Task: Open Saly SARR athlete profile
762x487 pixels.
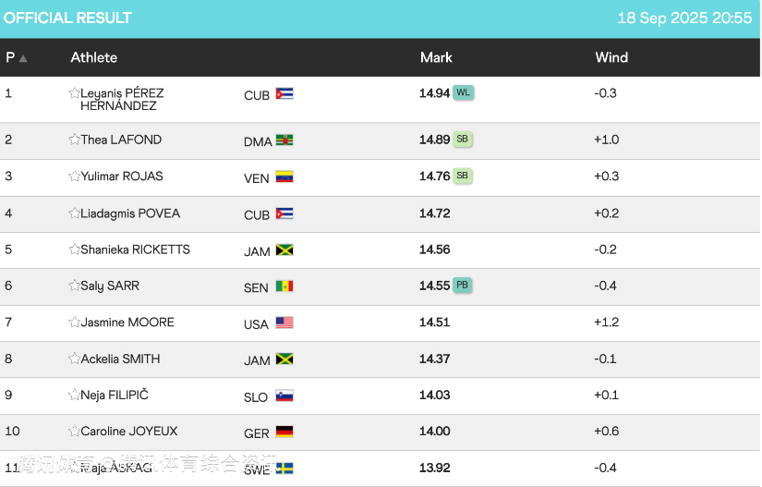Action: tap(110, 286)
